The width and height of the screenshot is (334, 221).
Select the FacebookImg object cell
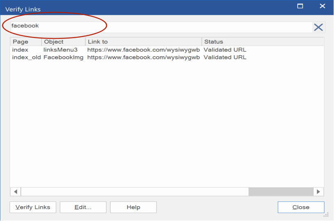[63, 57]
